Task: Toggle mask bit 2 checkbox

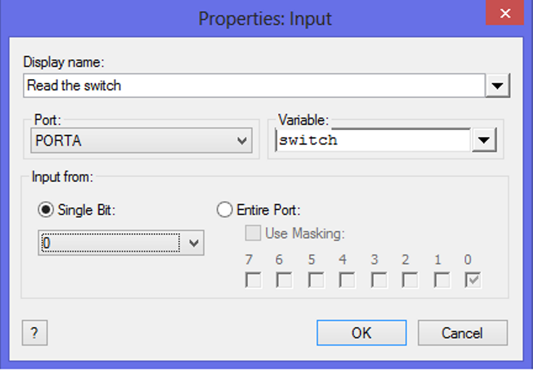Action: pyautogui.click(x=410, y=280)
